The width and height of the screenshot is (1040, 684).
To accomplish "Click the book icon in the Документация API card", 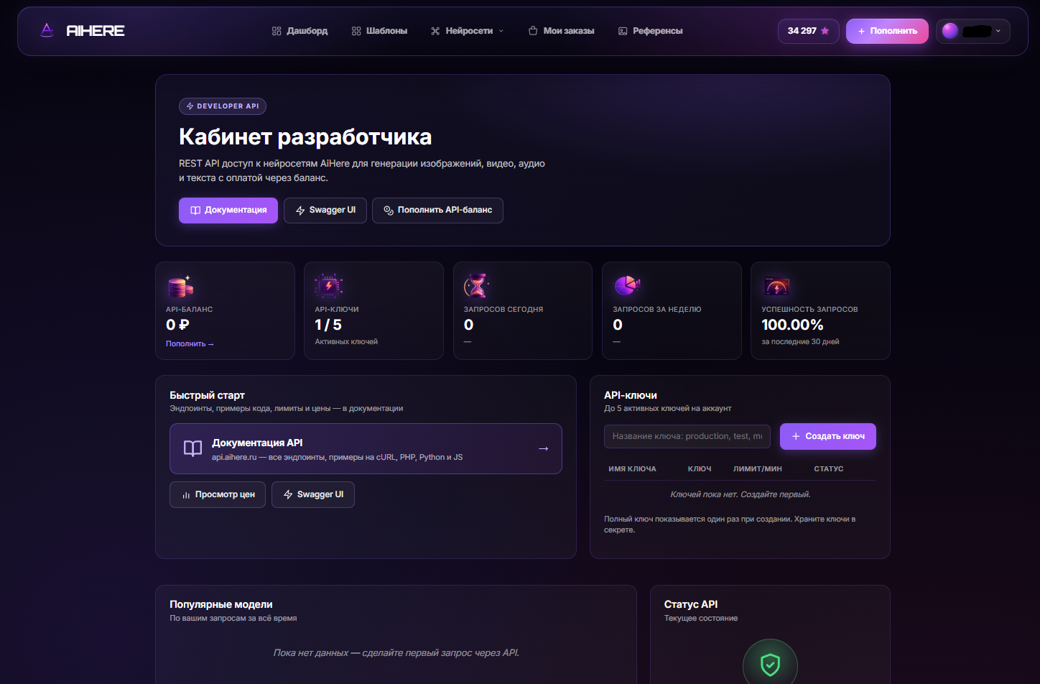I will coord(192,449).
